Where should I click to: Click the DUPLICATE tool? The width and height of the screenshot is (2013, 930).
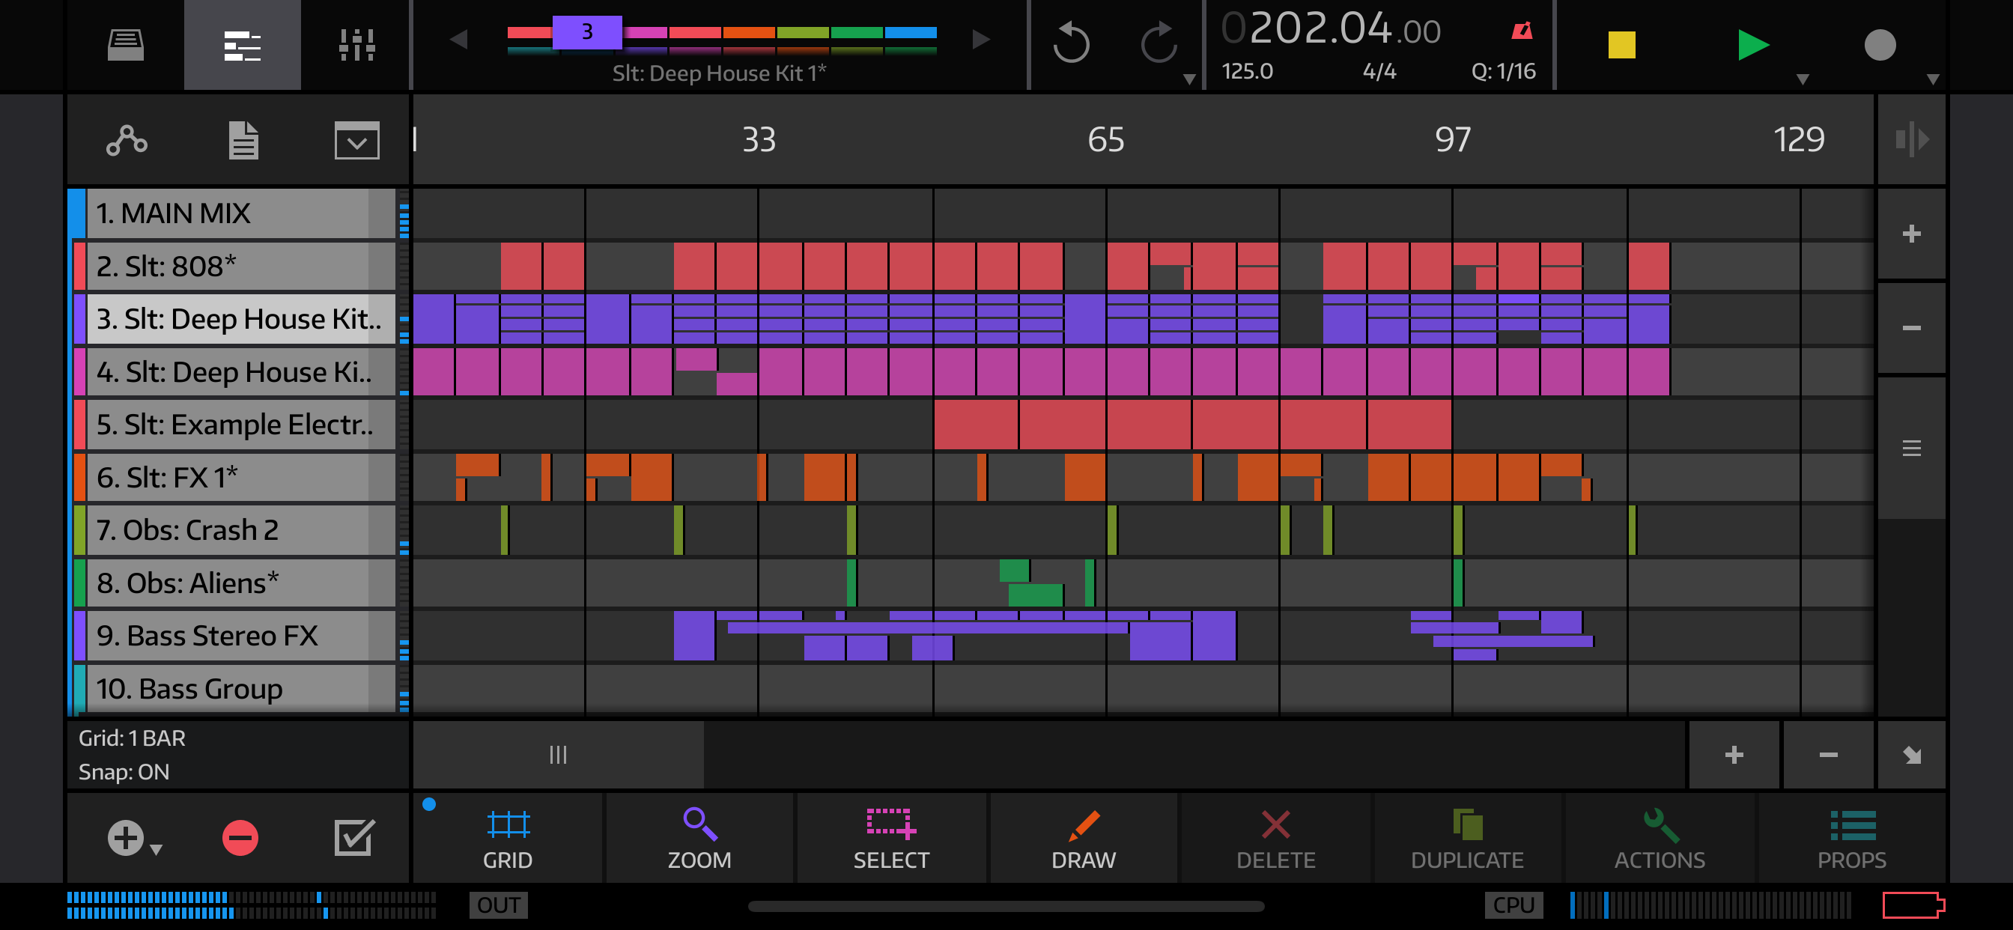pos(1468,838)
